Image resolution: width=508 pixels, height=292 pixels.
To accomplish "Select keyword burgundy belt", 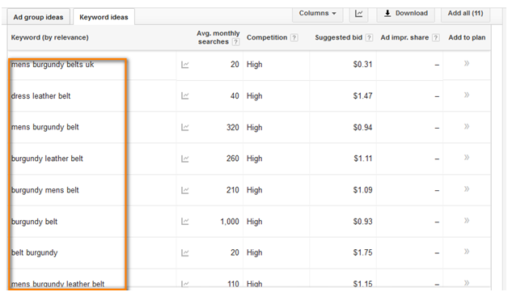I will click(34, 222).
